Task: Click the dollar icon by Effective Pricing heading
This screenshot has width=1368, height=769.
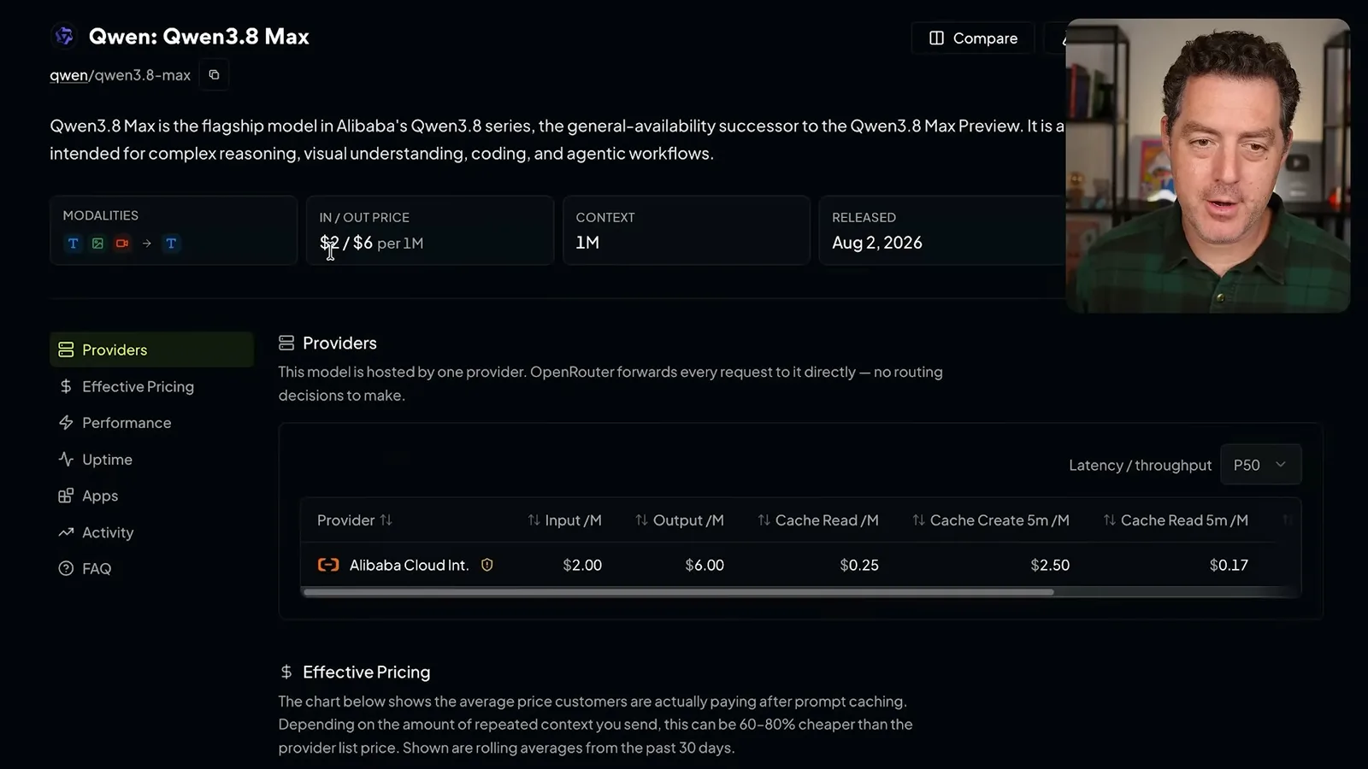Action: tap(286, 672)
